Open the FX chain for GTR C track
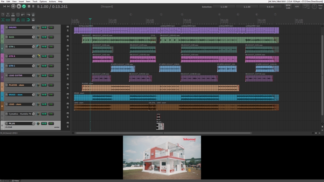Viewport: 324px width, 182px height. click(43, 66)
